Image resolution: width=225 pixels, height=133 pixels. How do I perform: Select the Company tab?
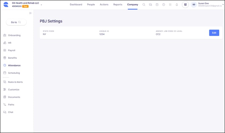(x=133, y=5)
